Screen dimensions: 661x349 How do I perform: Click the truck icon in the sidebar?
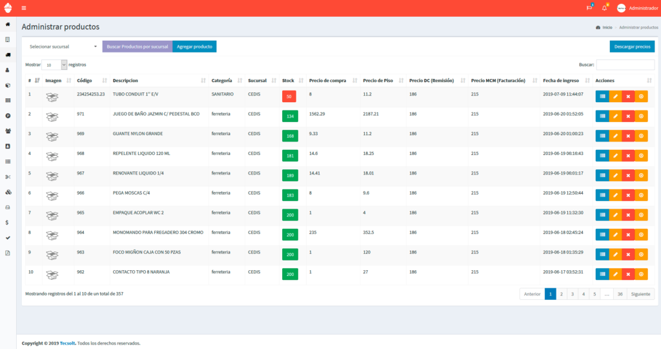[x=8, y=55]
